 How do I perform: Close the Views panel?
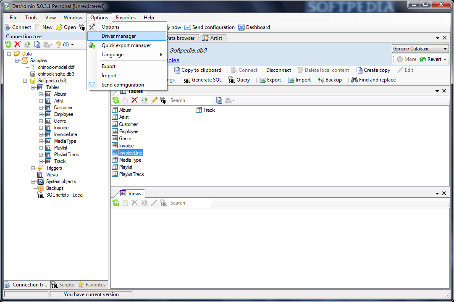[444, 193]
